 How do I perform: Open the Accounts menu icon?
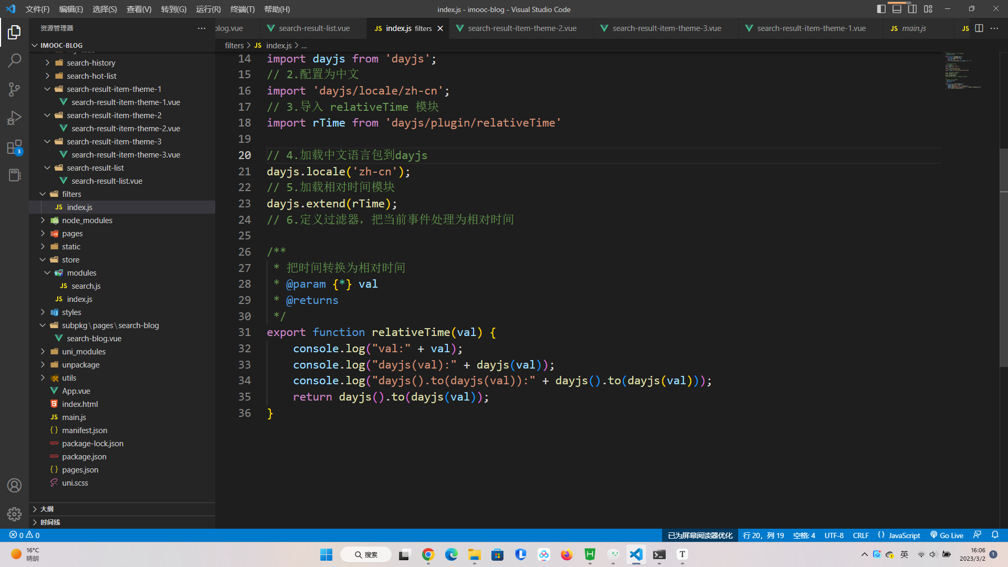click(x=14, y=485)
